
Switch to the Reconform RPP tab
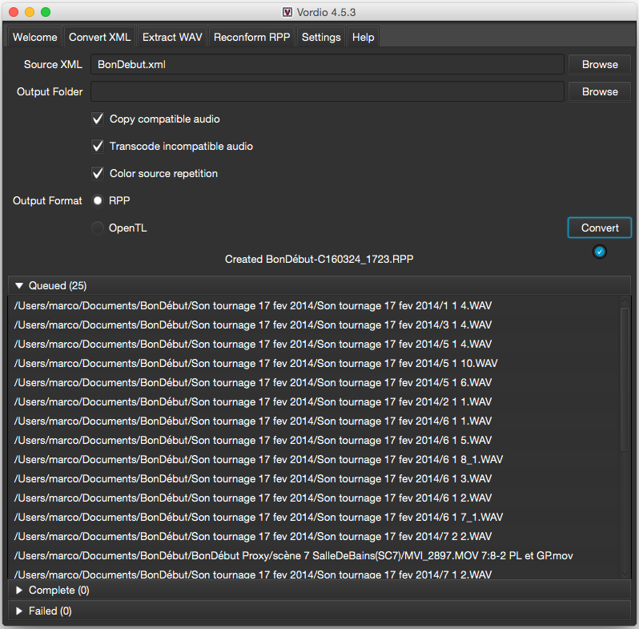click(251, 37)
